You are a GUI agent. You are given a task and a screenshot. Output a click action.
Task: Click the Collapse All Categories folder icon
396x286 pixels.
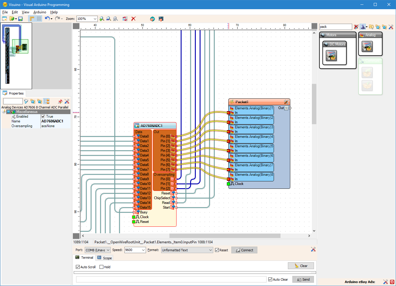click(384, 27)
